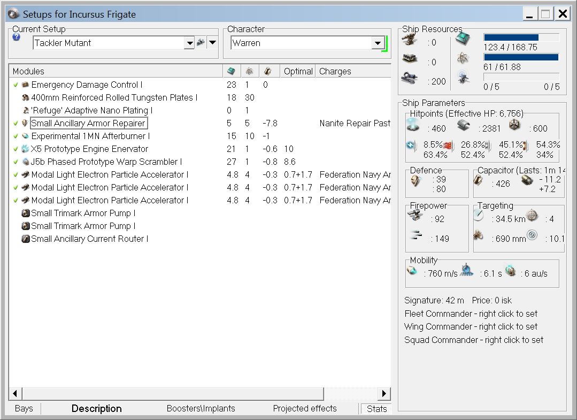The height and width of the screenshot is (420, 577).
Task: Toggle the Experimental 1MN Afterburner I checkmark
Action: pos(16,136)
